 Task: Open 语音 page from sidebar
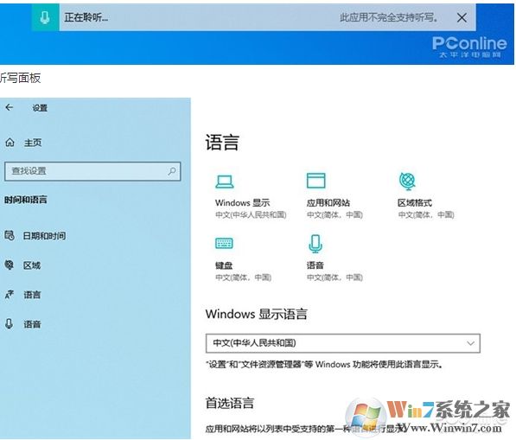(32, 324)
